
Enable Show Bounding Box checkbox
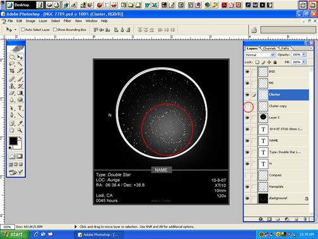pos(55,30)
